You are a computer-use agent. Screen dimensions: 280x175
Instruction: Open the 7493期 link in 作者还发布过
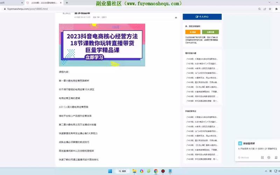coord(202,140)
